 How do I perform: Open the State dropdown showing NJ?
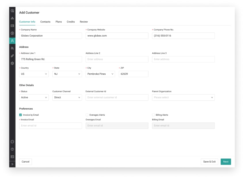click(67, 74)
